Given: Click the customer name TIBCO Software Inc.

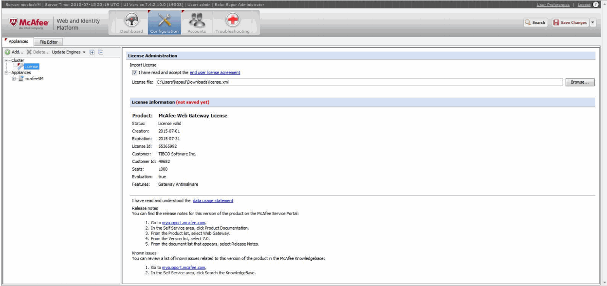Looking at the screenshot, I should 177,154.
